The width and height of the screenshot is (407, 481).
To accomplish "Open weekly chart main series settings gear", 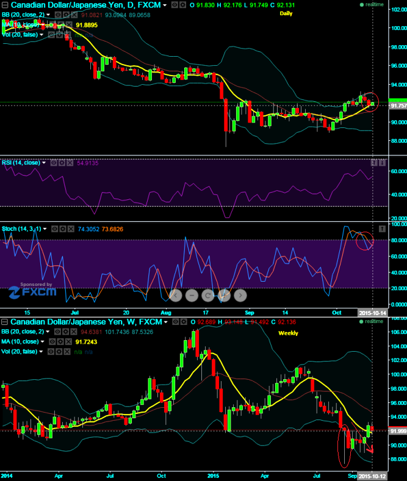I will pos(183,322).
